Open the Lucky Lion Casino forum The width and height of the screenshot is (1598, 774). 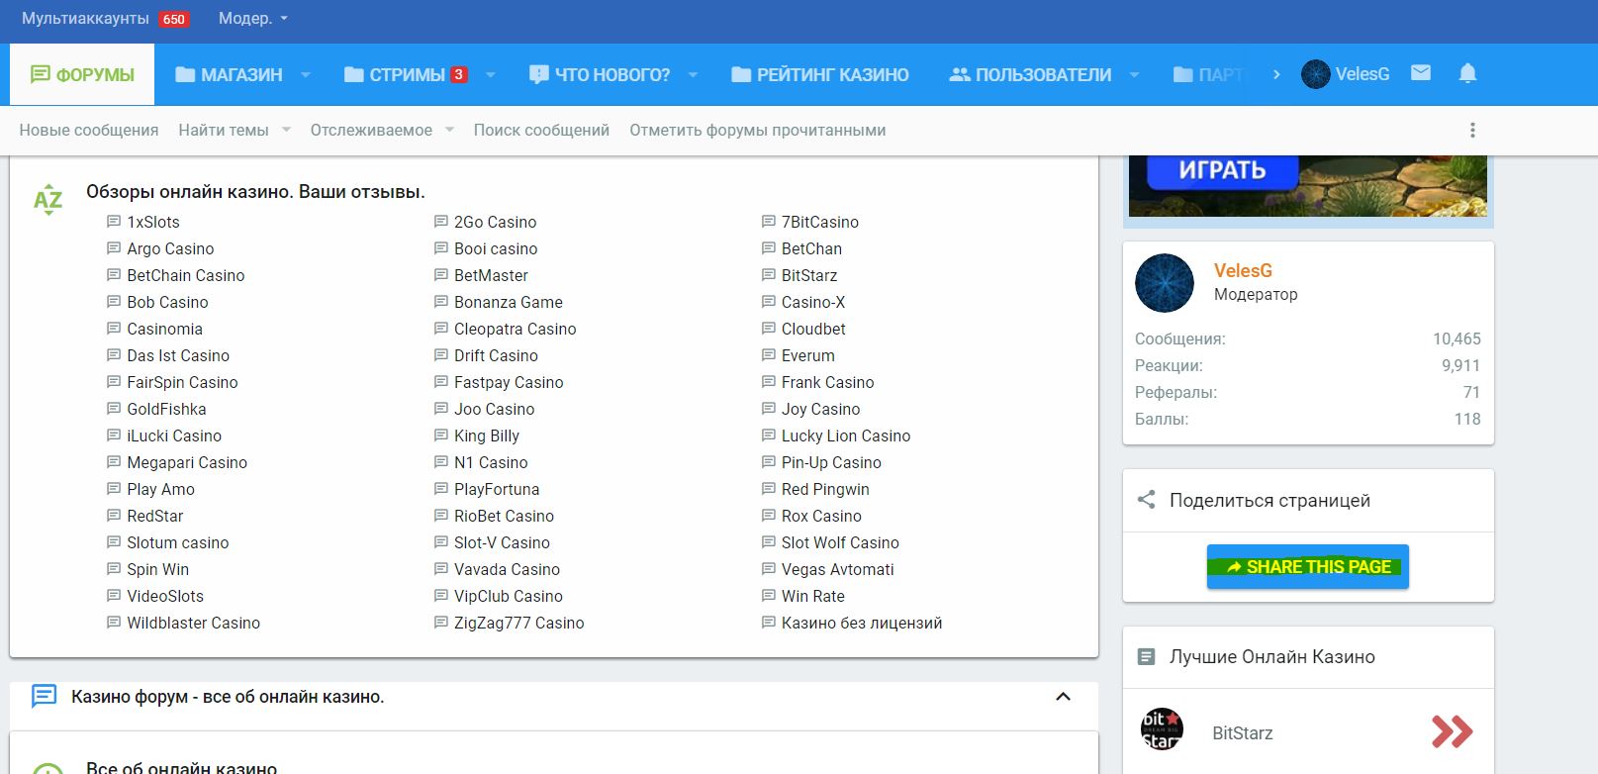point(846,435)
